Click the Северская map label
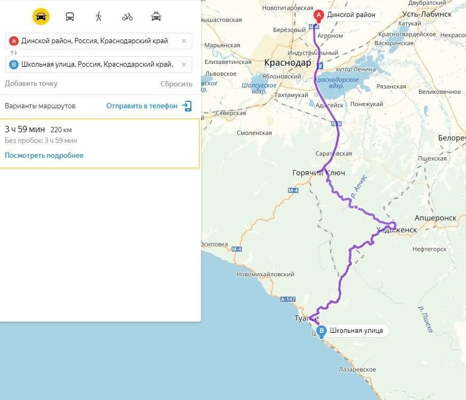The width and height of the screenshot is (466, 400). coord(231,113)
